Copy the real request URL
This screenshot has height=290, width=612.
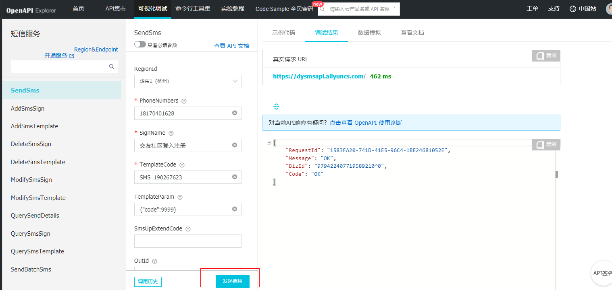point(546,56)
